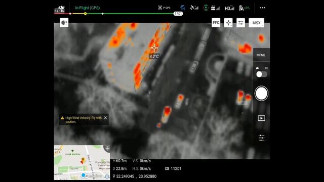
Task: Tap the 12:46 time under DJI logo
Action: pyautogui.click(x=60, y=11)
